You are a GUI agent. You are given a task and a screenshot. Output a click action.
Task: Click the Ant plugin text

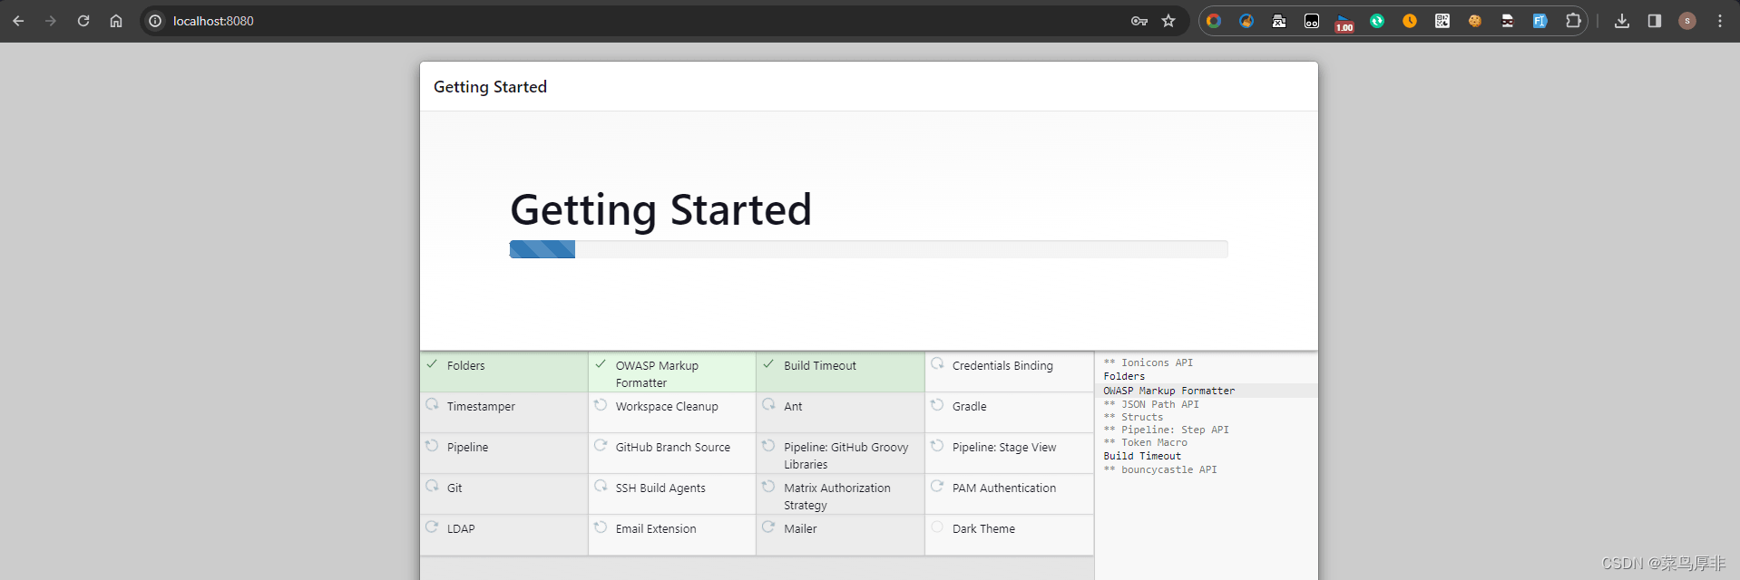(x=793, y=407)
